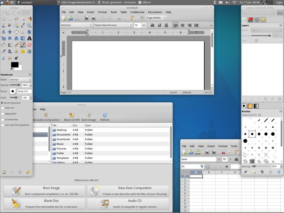Enable Apply Jitter checkbox
284x213 pixels.
[3, 114]
